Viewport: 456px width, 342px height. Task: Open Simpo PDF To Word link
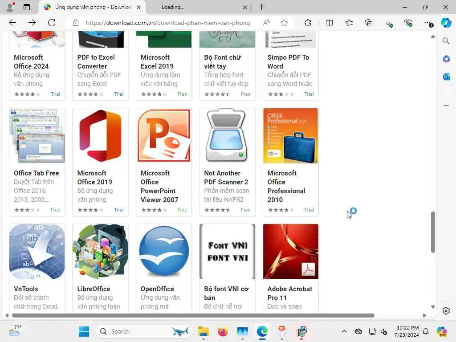tap(288, 61)
